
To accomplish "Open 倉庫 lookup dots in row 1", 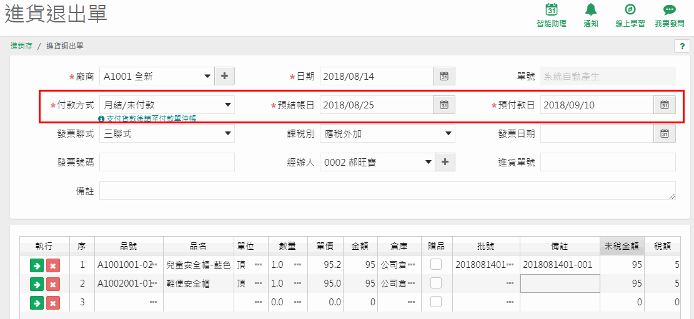I will click(x=412, y=265).
